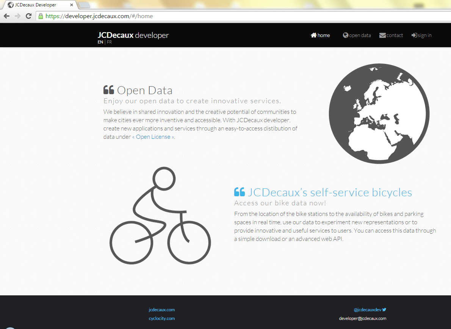
Task: Open jcdecaux.com footer link
Action: coord(162,310)
